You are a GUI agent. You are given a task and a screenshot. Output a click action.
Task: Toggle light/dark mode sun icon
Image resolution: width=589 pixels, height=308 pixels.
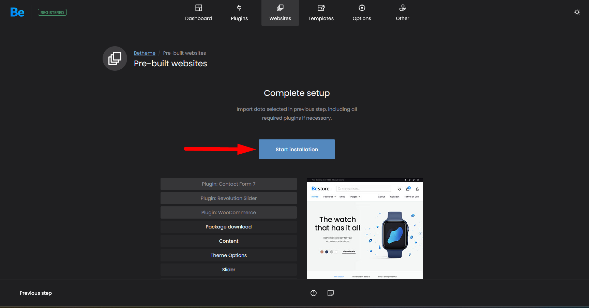[x=577, y=12]
